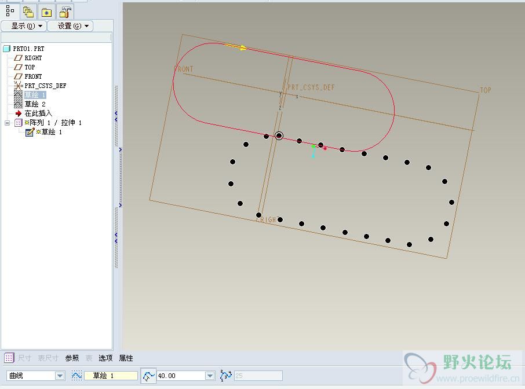The height and width of the screenshot is (389, 525).
Task: Click the disabled 25 members field
Action: [258, 376]
